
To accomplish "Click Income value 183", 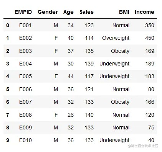I will (150, 76).
